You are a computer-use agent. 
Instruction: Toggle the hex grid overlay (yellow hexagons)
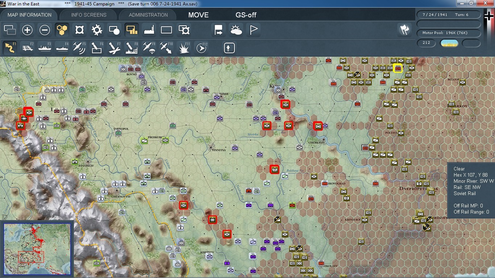pyautogui.click(x=62, y=30)
